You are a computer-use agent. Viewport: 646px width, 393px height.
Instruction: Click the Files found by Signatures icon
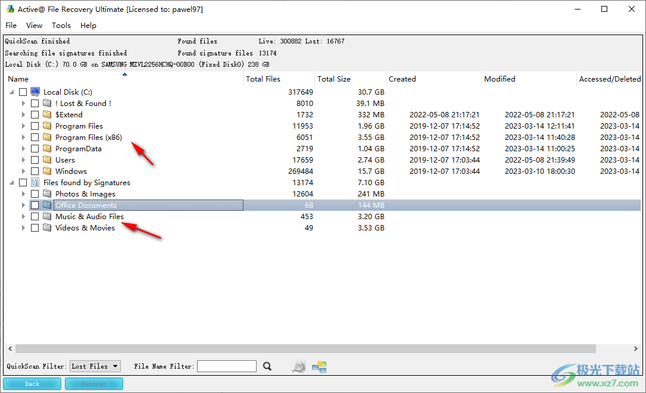[x=36, y=182]
